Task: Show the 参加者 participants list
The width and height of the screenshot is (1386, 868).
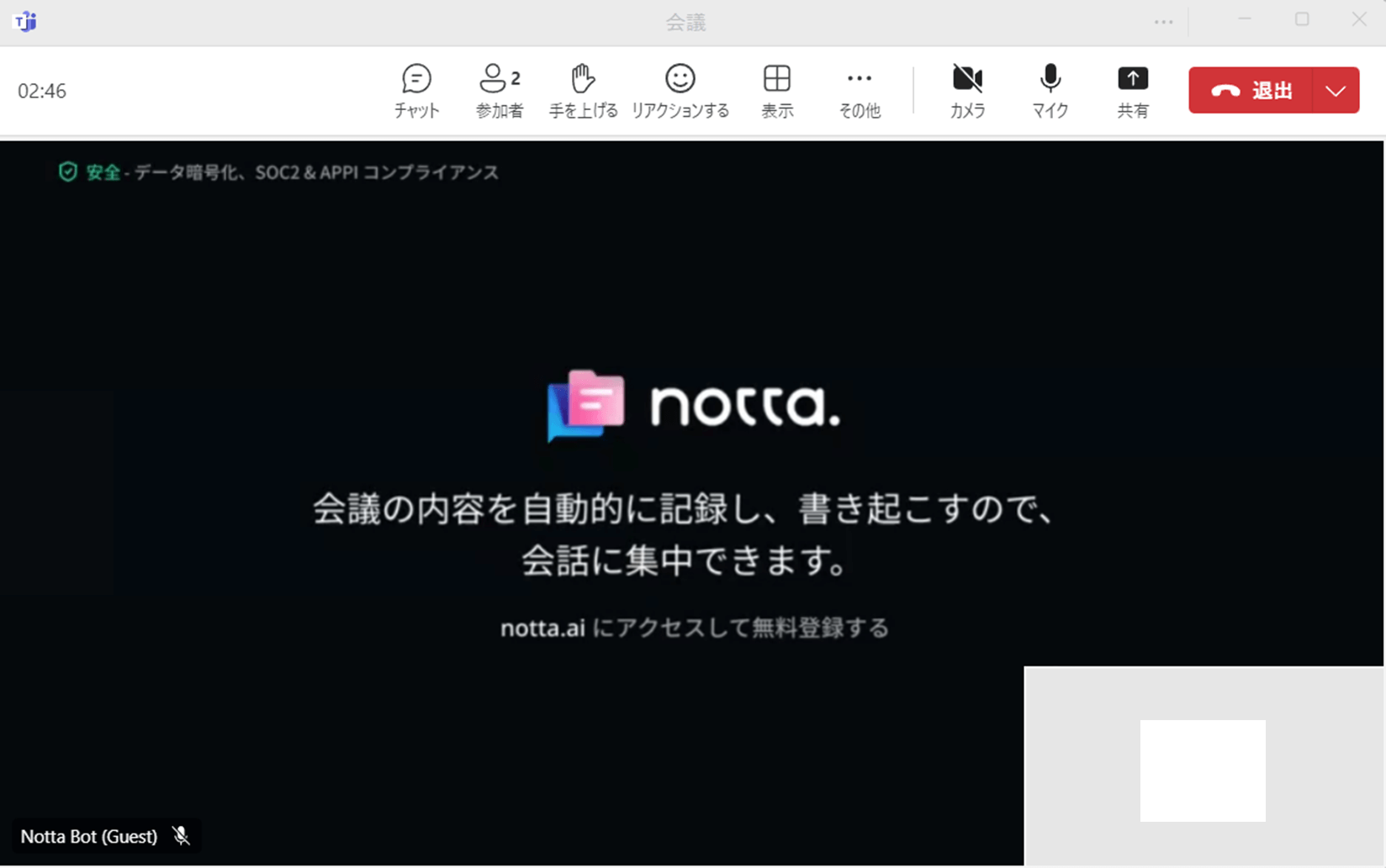Action: (x=500, y=91)
